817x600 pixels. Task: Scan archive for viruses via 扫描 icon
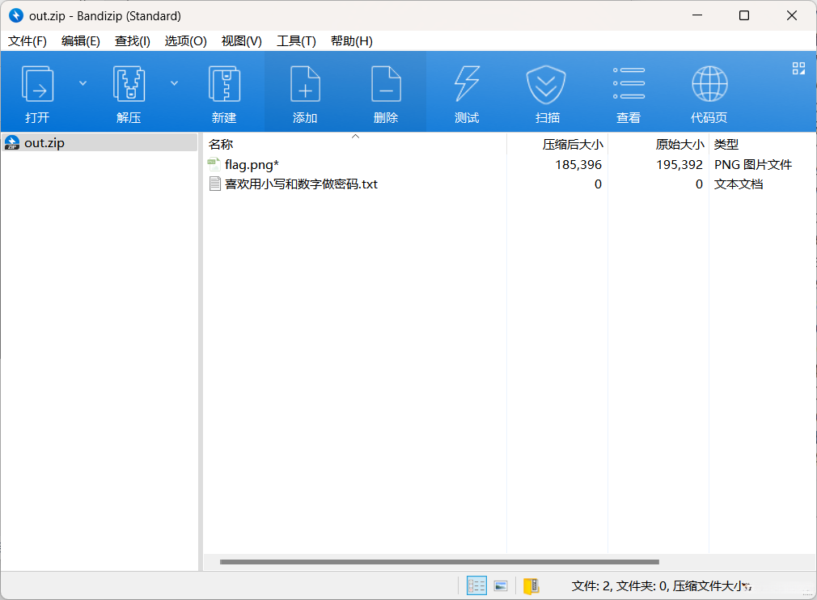click(x=547, y=91)
